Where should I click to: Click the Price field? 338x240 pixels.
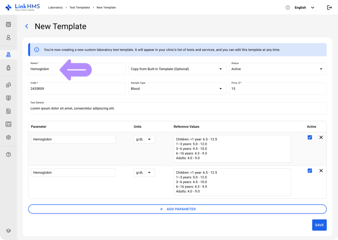tap(278, 88)
